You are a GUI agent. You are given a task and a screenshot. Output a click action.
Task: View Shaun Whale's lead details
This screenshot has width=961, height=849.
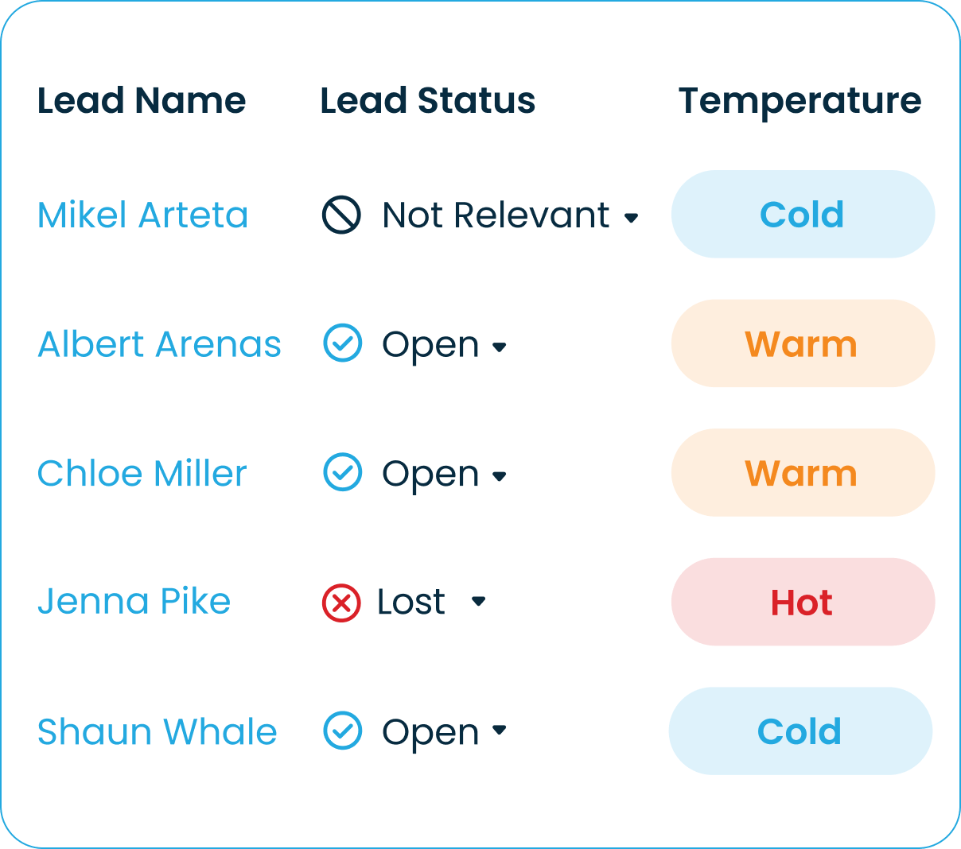pos(158,731)
